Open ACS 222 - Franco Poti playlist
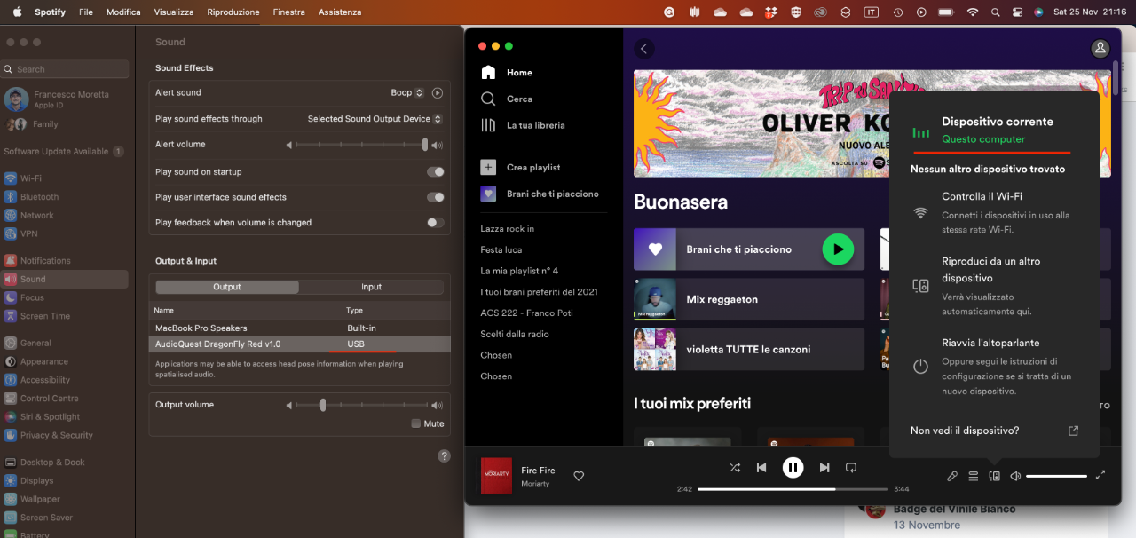 (x=525, y=313)
